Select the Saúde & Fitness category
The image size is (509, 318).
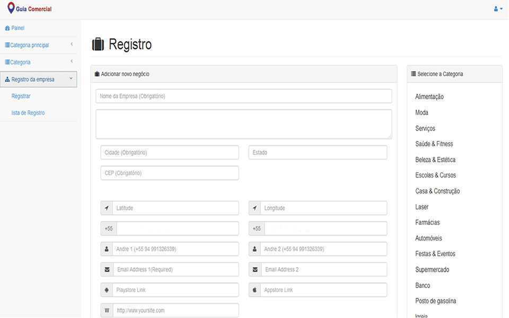(x=434, y=144)
